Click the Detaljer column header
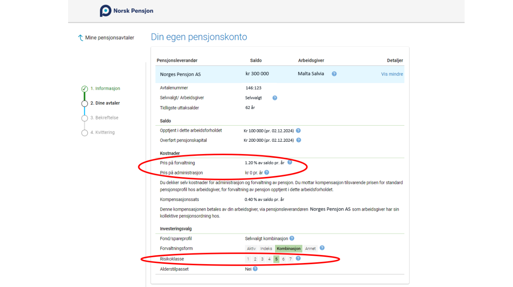Viewport: 513px width, 287px height. tap(395, 60)
